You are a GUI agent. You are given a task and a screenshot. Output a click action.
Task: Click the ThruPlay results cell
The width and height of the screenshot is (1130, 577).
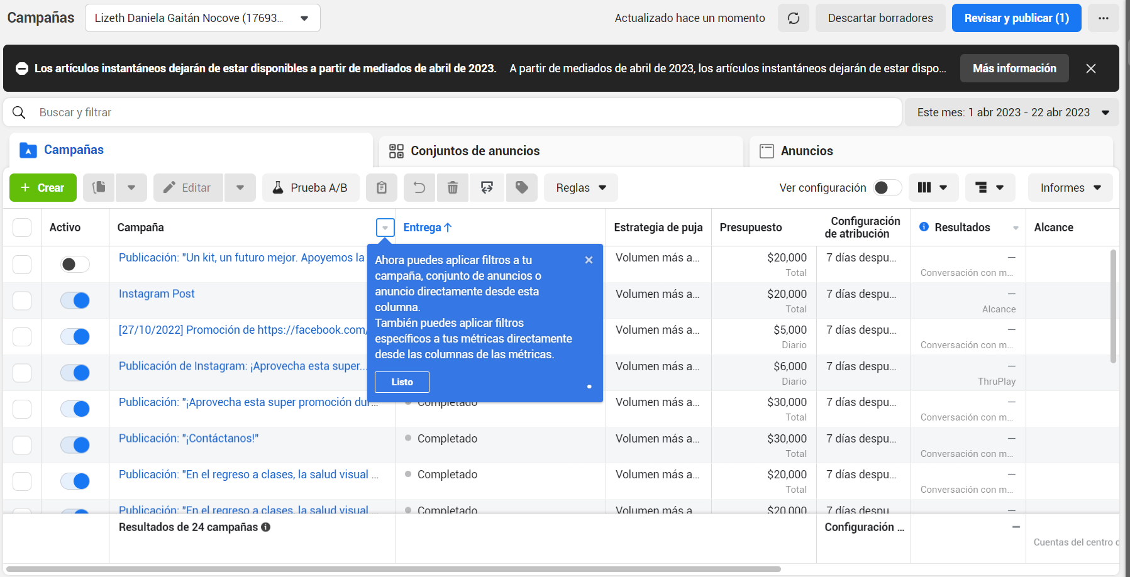968,373
